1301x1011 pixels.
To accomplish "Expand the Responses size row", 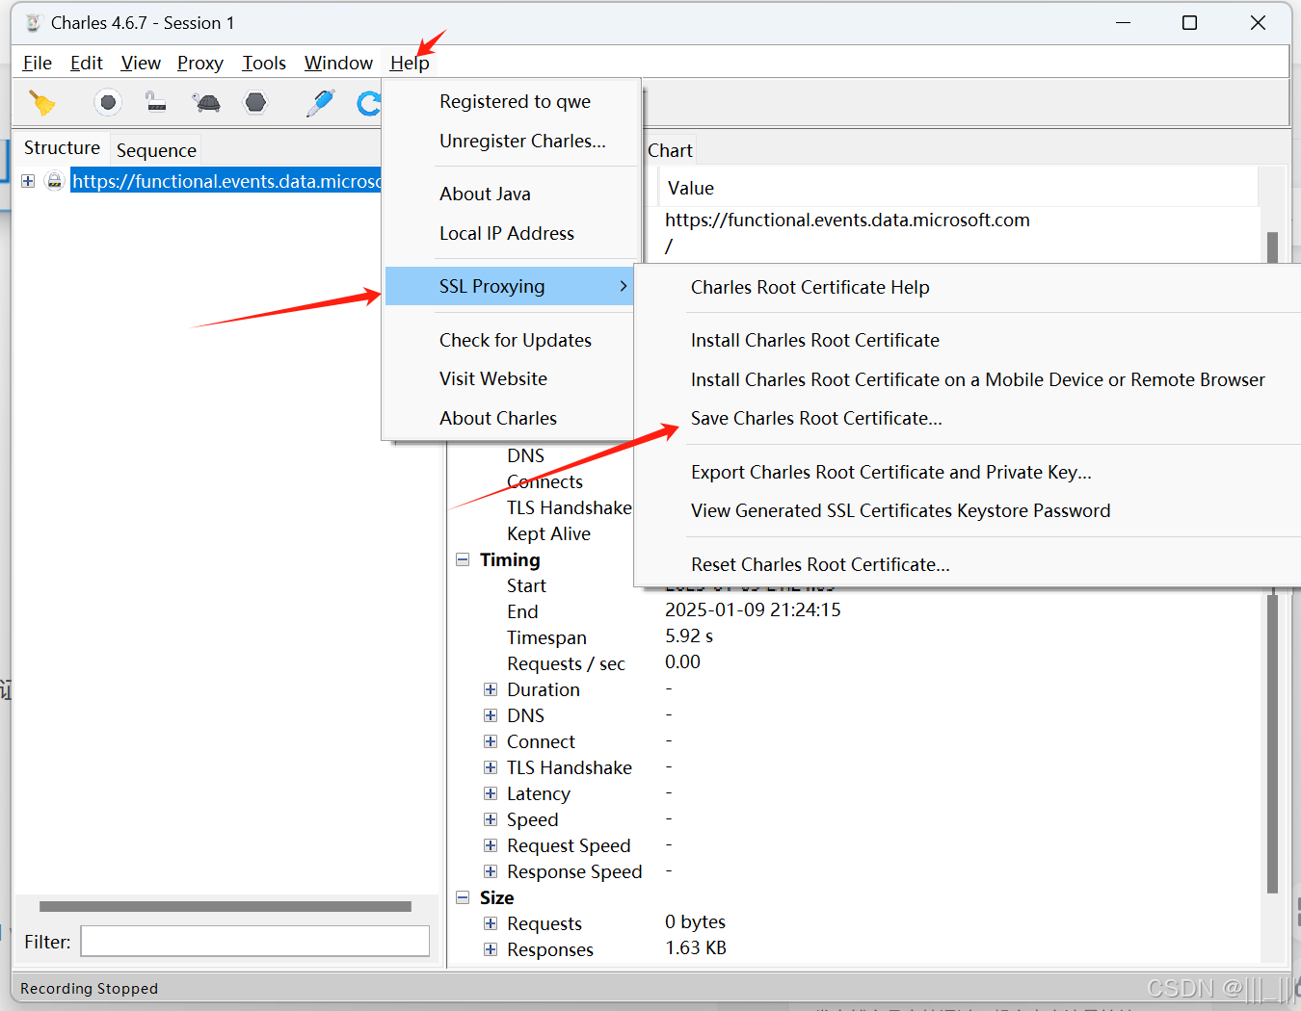I will click(x=491, y=949).
